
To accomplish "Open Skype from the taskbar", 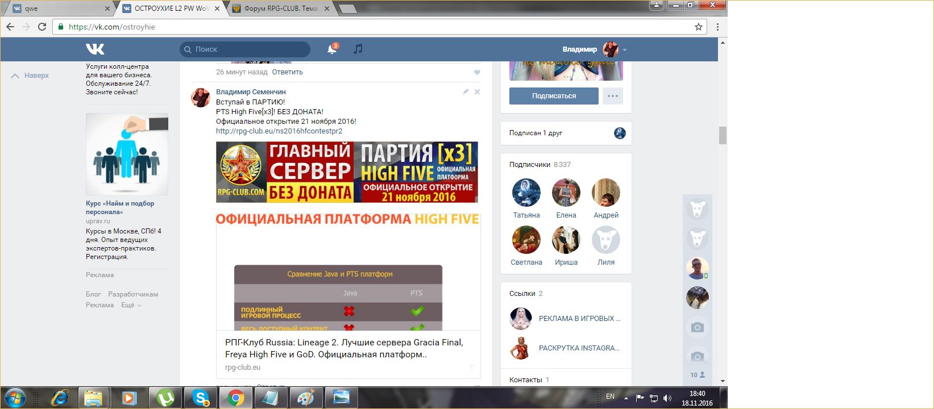I will [200, 398].
